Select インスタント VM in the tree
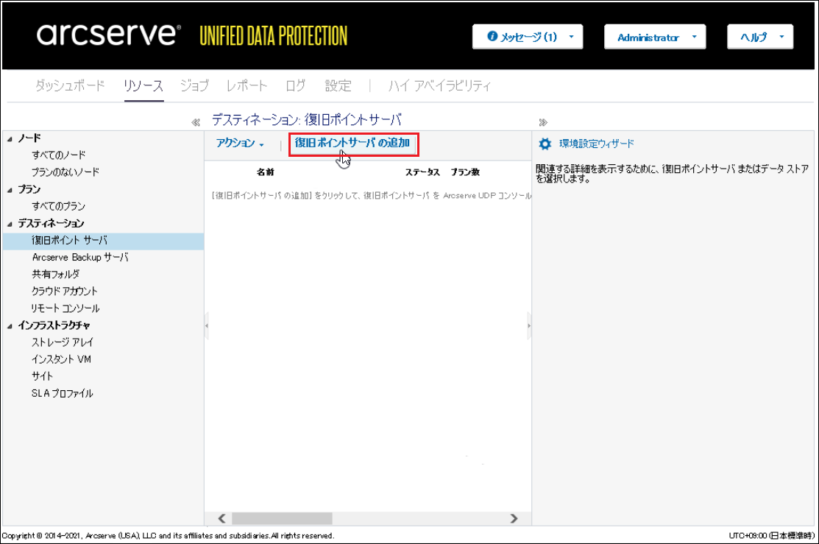 (61, 359)
